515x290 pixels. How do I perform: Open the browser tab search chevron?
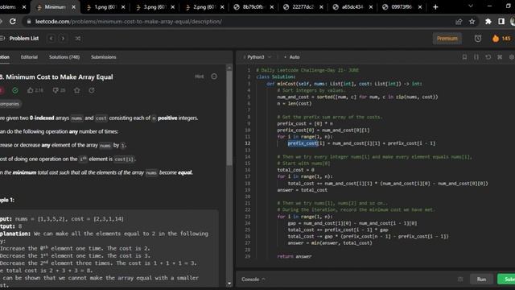pyautogui.click(x=470, y=6)
